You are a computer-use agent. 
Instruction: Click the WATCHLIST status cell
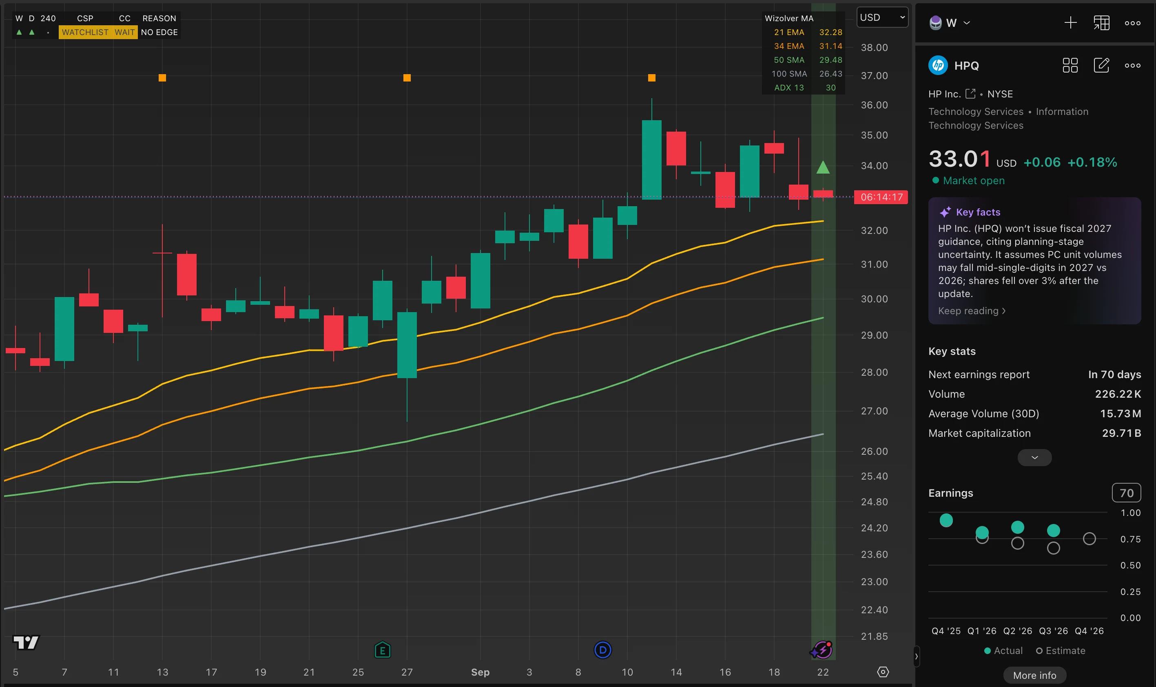click(x=85, y=33)
